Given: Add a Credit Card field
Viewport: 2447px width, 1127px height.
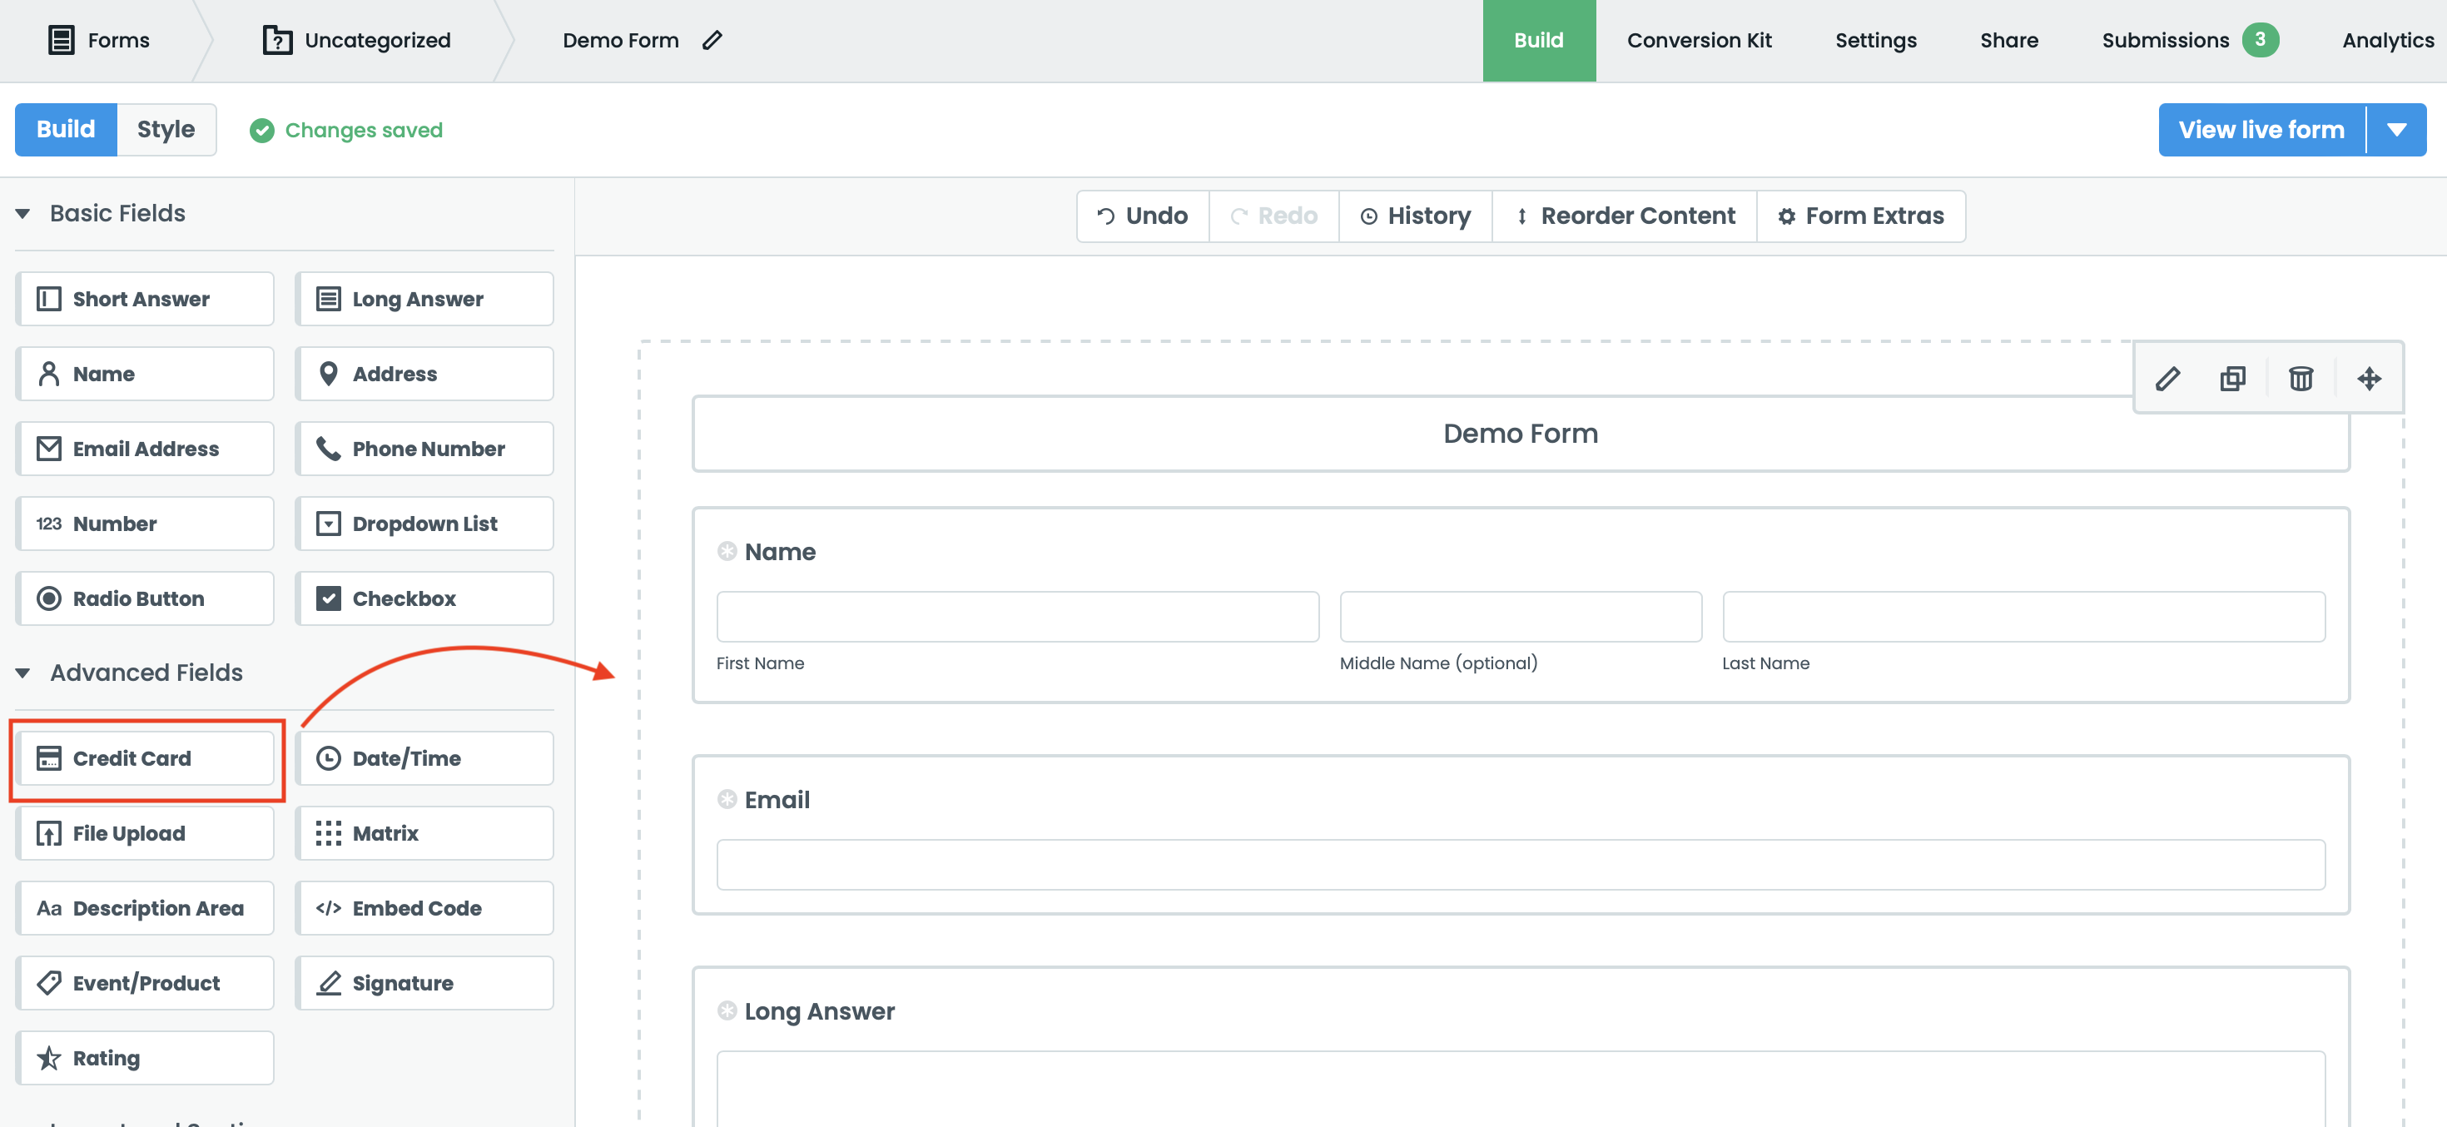Looking at the screenshot, I should coord(146,758).
